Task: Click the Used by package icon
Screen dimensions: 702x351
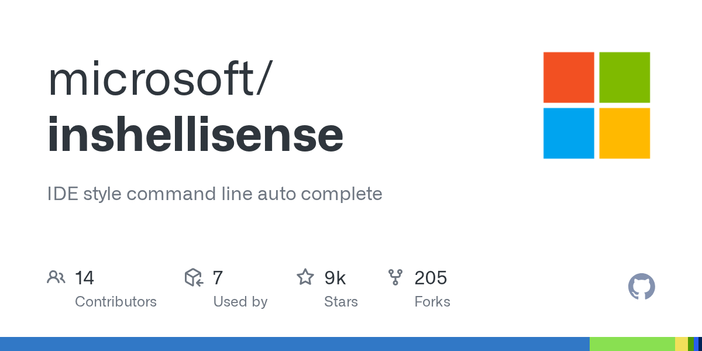Action: click(194, 277)
